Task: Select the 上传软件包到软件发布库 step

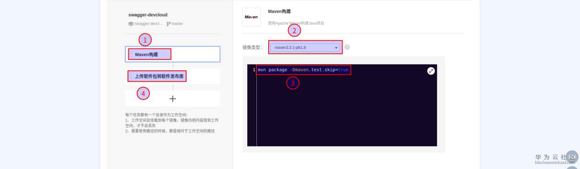Action: click(x=172, y=76)
